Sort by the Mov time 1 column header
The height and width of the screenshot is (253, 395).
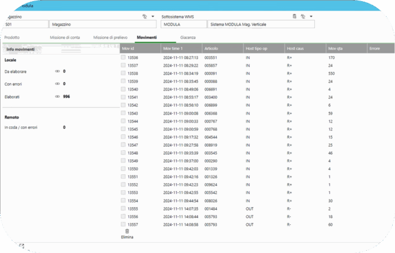click(x=174, y=49)
